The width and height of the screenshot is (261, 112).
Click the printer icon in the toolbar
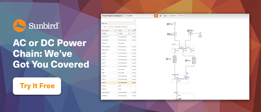click(165, 16)
